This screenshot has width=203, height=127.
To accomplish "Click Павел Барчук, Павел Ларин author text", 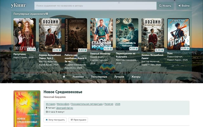I will coord(177,58).
